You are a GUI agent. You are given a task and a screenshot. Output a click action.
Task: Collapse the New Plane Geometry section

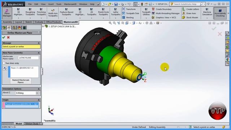pyautogui.click(x=39, y=53)
